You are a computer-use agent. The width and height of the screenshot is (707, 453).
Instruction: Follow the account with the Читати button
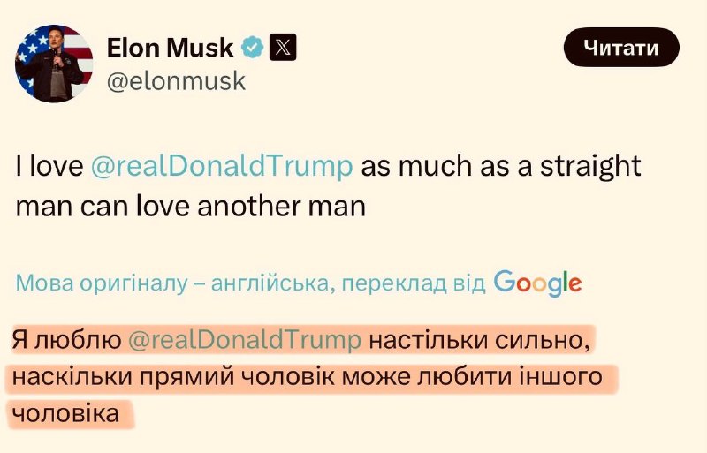click(x=621, y=48)
